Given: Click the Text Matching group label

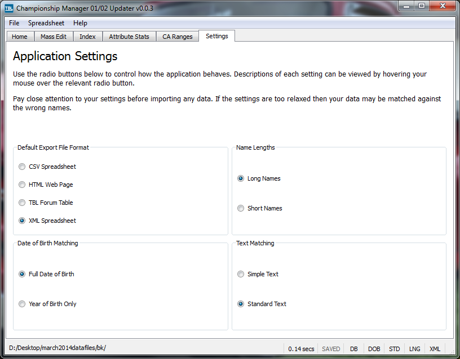Looking at the screenshot, I should (x=255, y=243).
